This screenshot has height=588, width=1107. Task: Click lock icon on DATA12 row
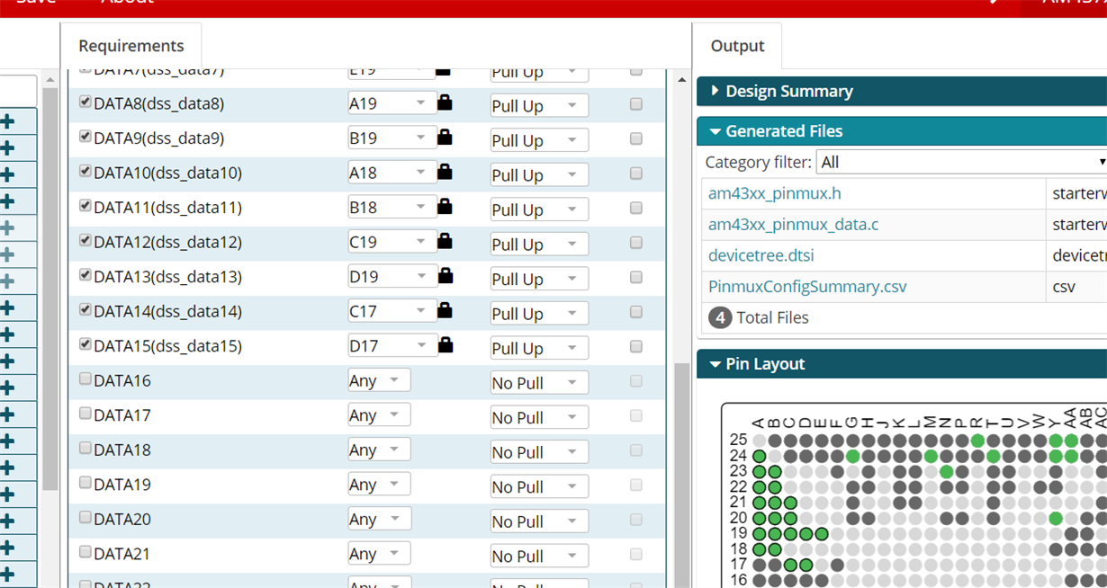445,241
